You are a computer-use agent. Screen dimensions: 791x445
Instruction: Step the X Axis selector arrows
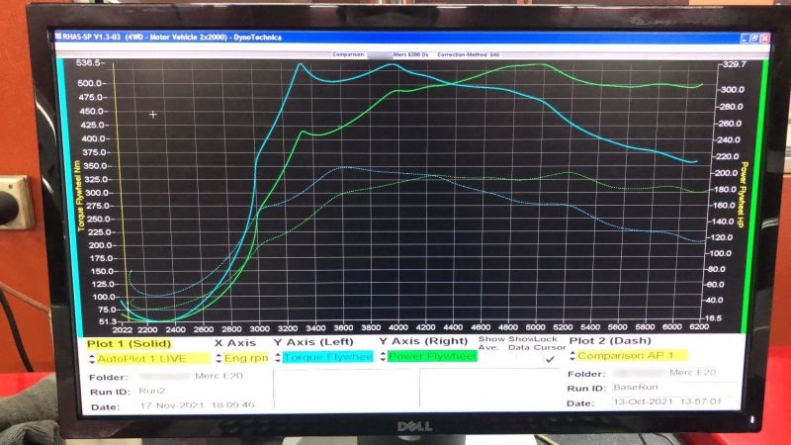click(219, 358)
